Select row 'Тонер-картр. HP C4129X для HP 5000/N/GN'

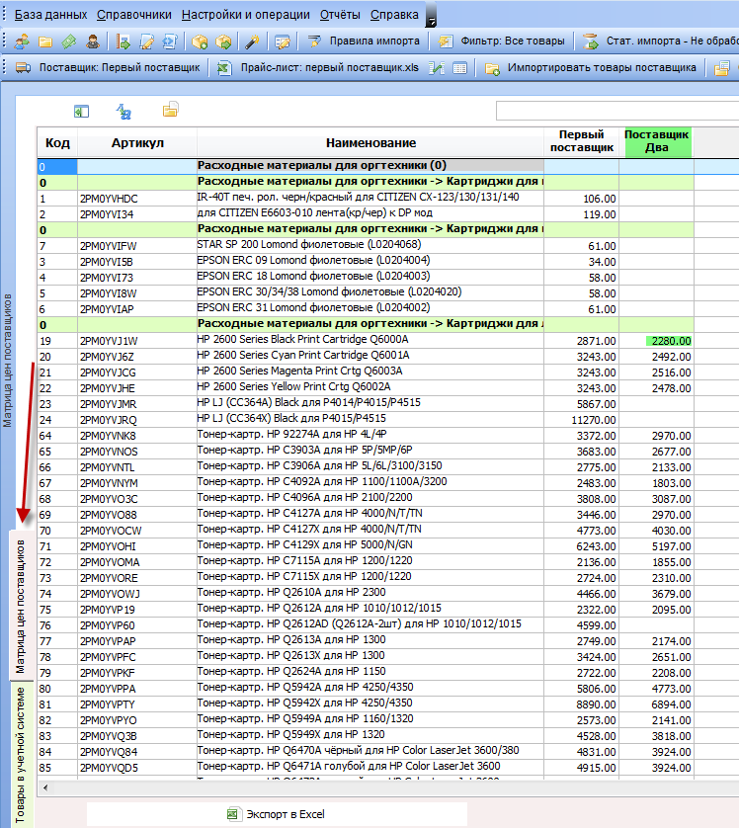click(x=369, y=546)
